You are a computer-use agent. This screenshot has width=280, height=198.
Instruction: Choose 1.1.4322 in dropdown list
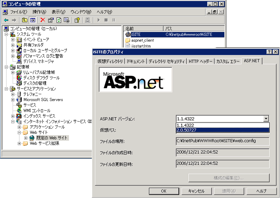(223, 125)
